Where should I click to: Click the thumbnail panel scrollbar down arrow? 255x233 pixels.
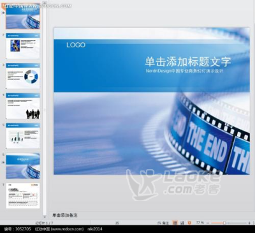click(45, 216)
